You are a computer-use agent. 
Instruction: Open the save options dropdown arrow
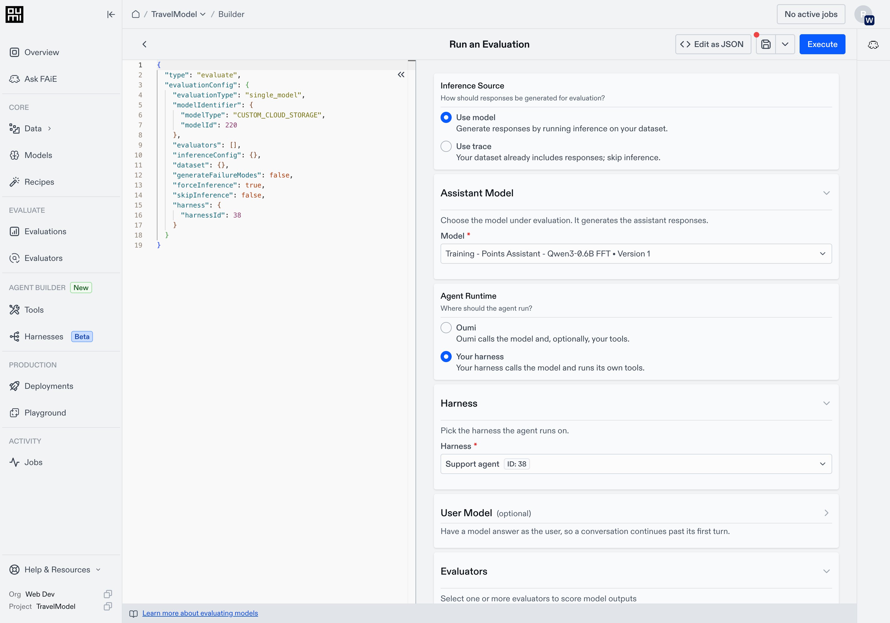coord(785,44)
